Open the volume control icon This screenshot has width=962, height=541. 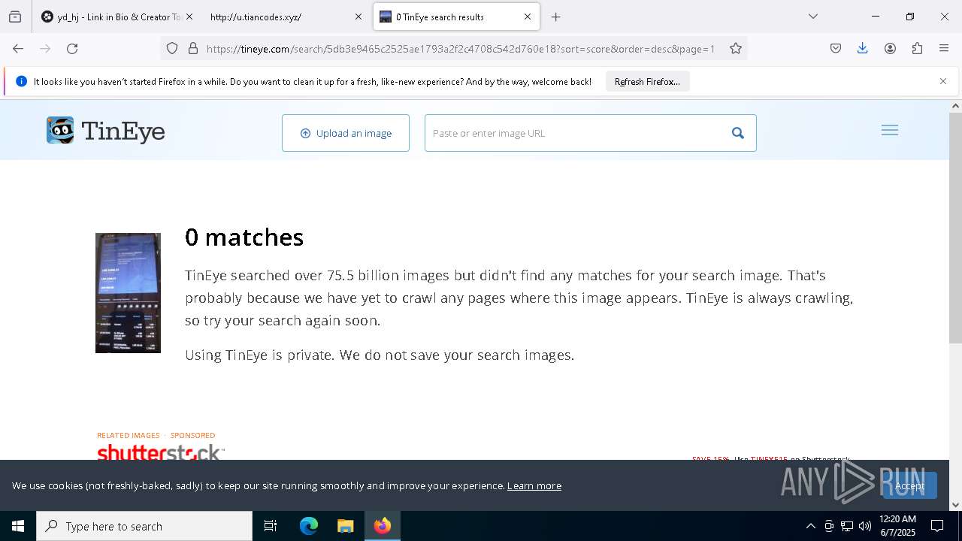click(x=865, y=526)
